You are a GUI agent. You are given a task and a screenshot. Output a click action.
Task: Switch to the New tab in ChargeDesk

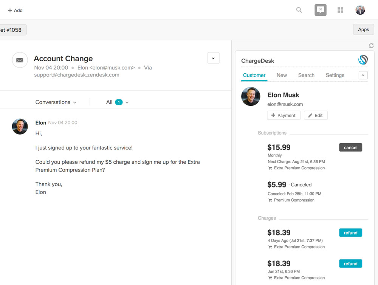(x=282, y=75)
